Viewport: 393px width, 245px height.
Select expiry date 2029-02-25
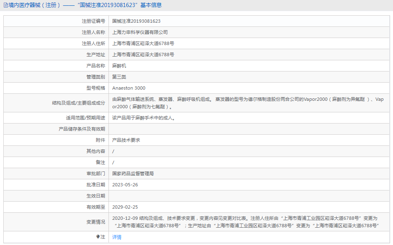point(125,207)
